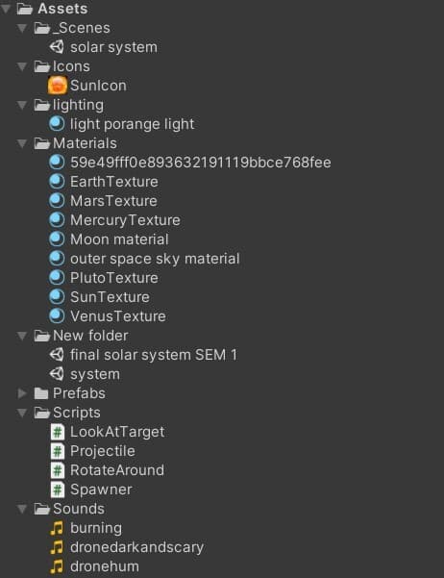Viewport: 444px width, 578px height.
Task: Select the RotateAround script name
Action: pyautogui.click(x=117, y=470)
